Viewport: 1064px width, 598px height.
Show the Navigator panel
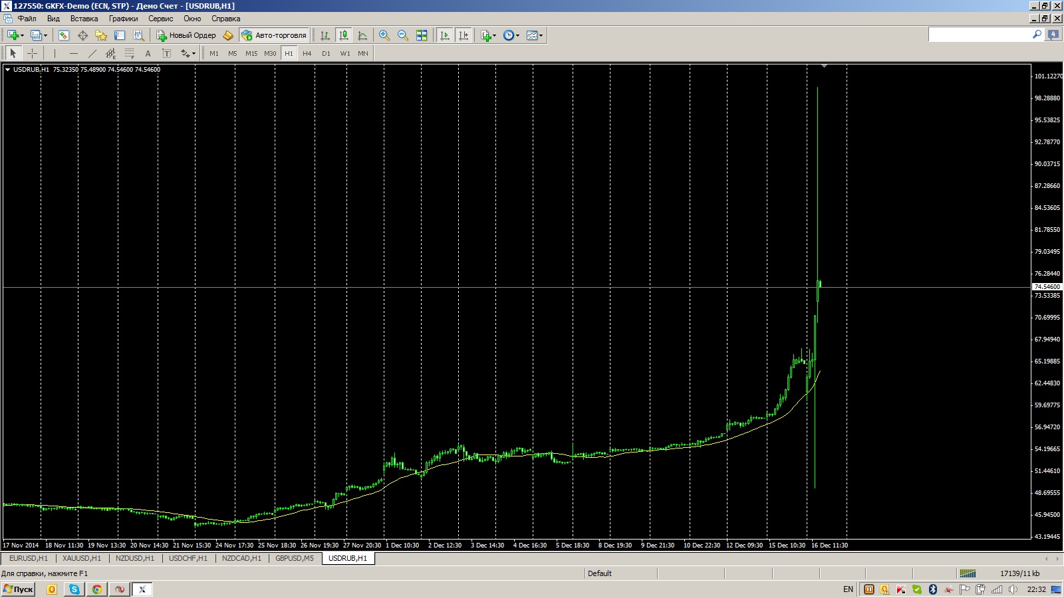[101, 35]
